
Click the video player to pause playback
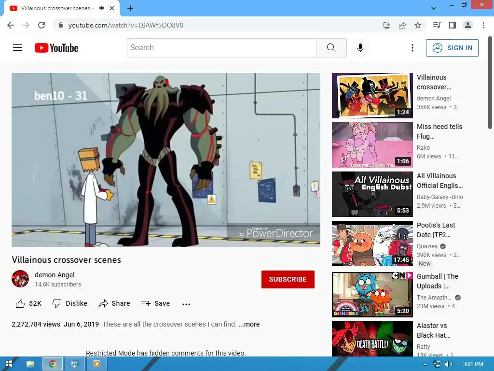[166, 159]
